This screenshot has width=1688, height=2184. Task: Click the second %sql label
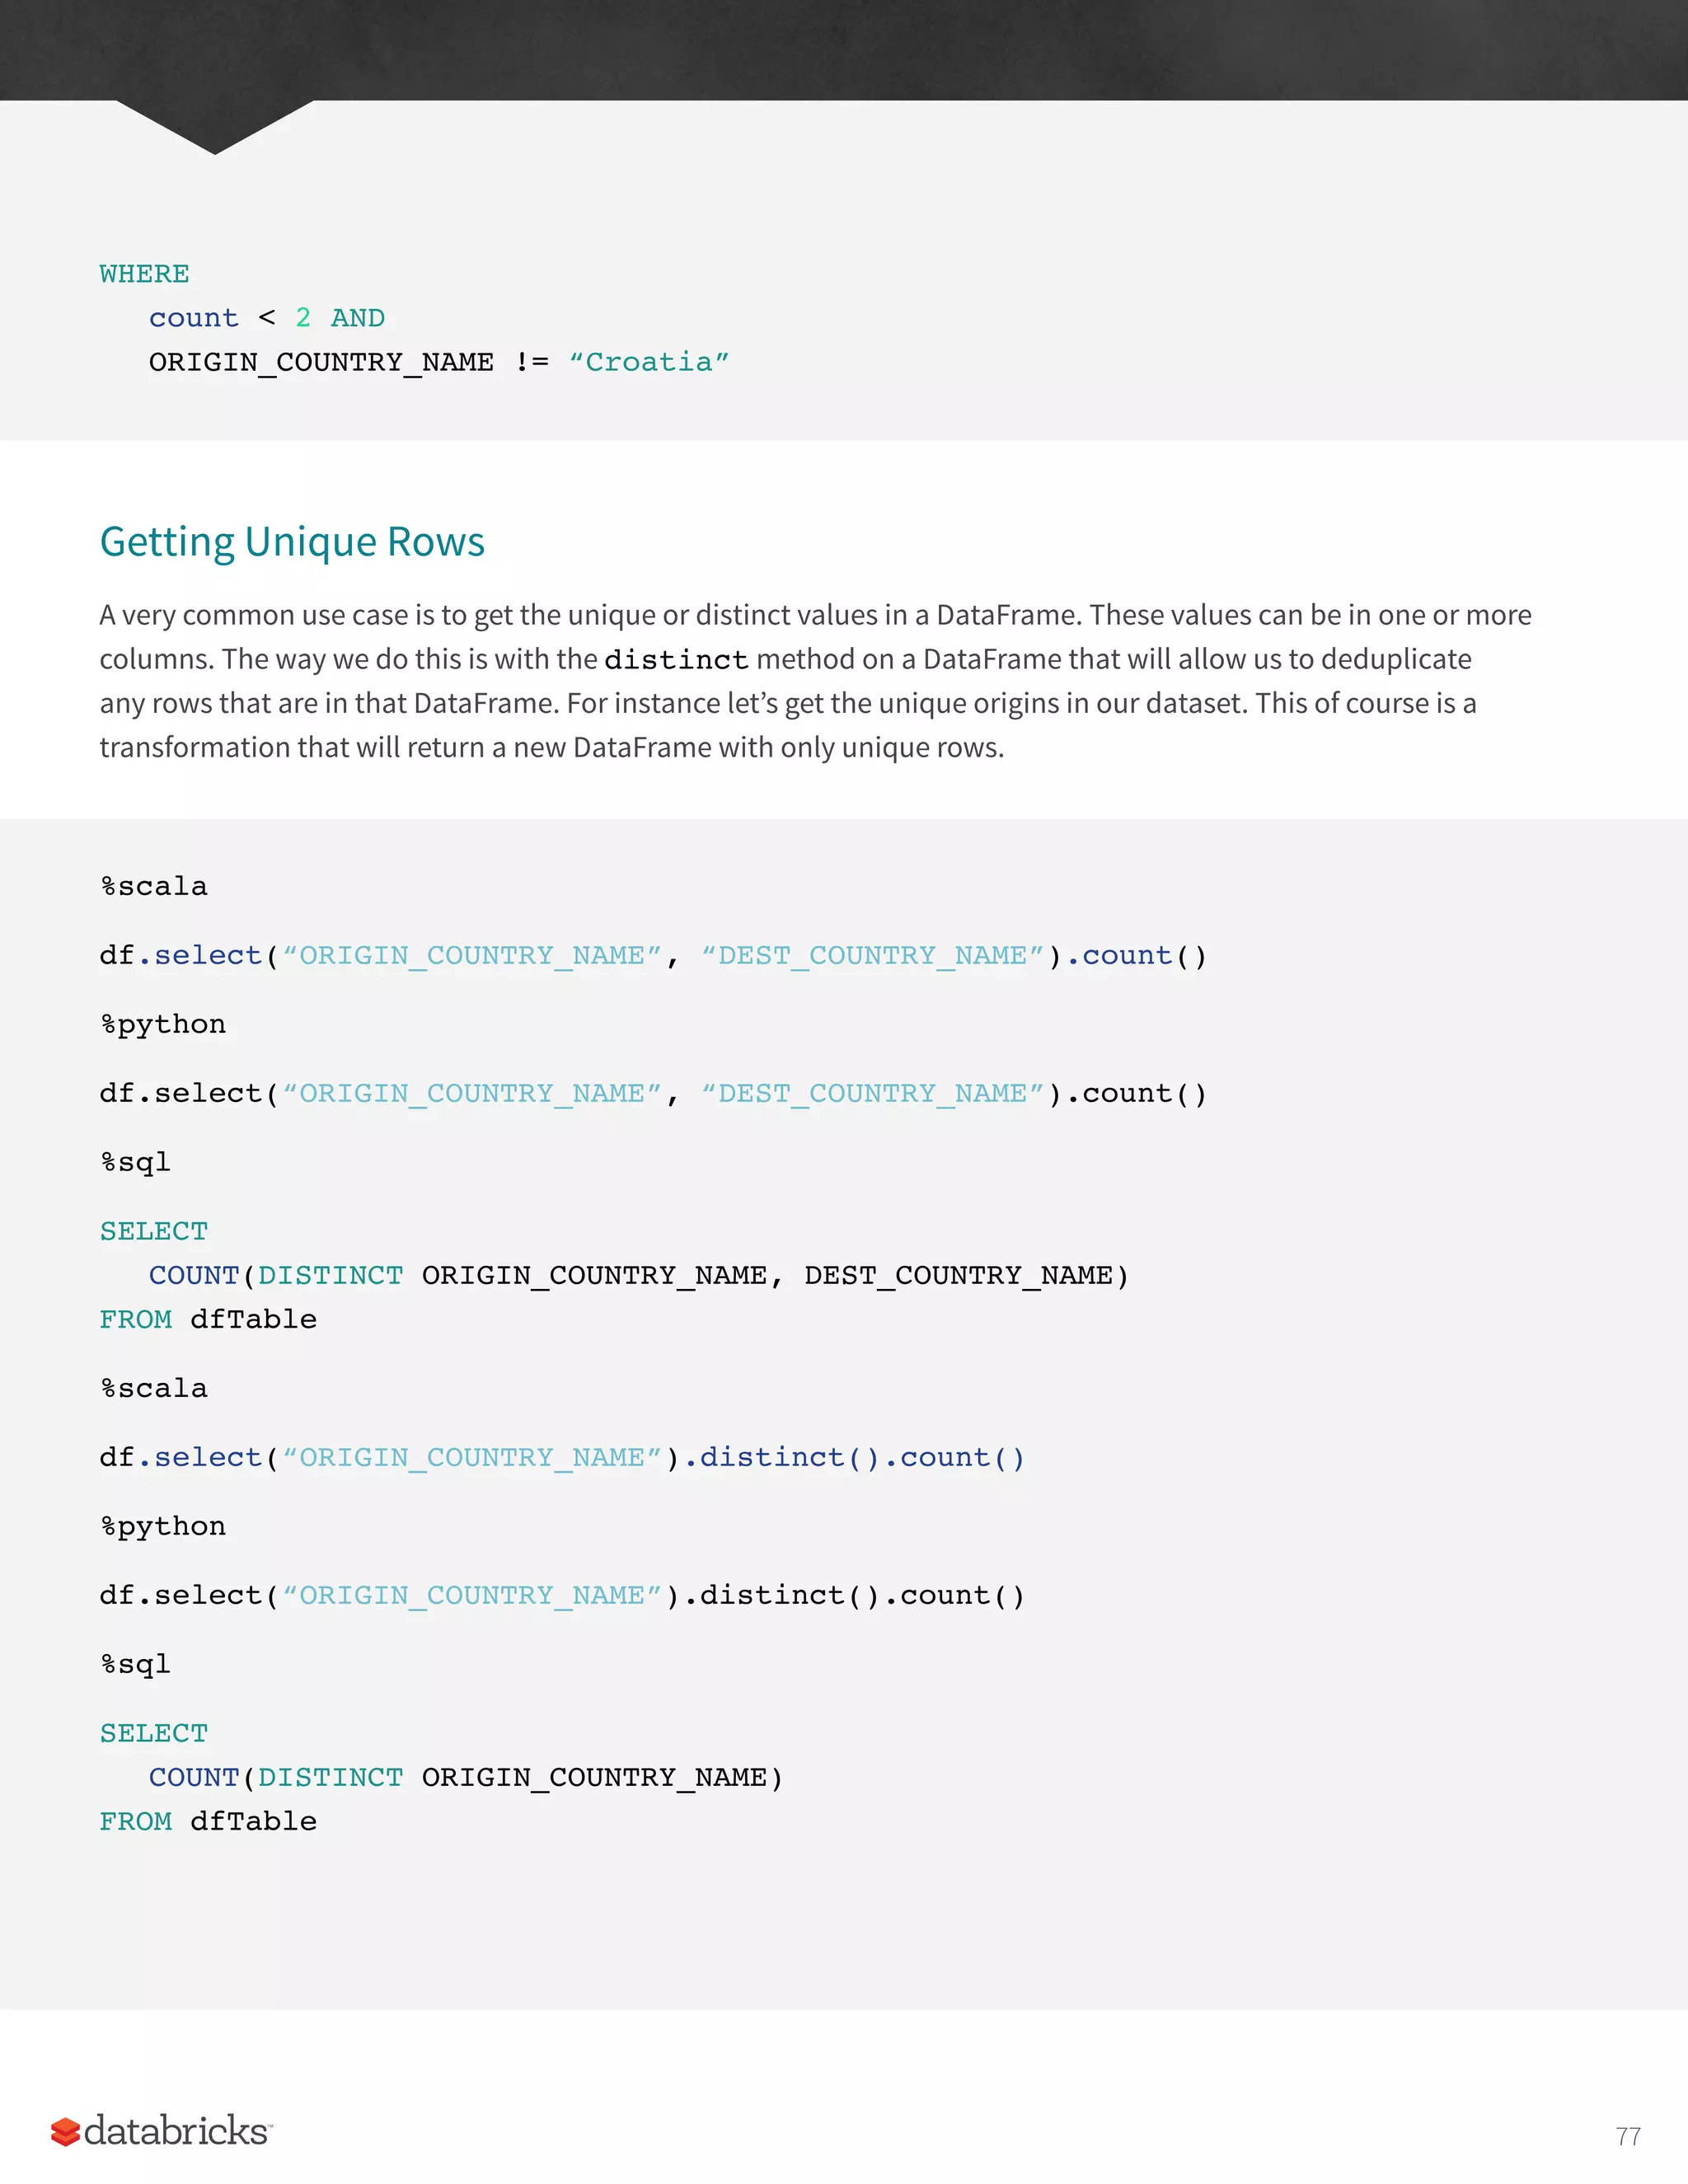(136, 1664)
